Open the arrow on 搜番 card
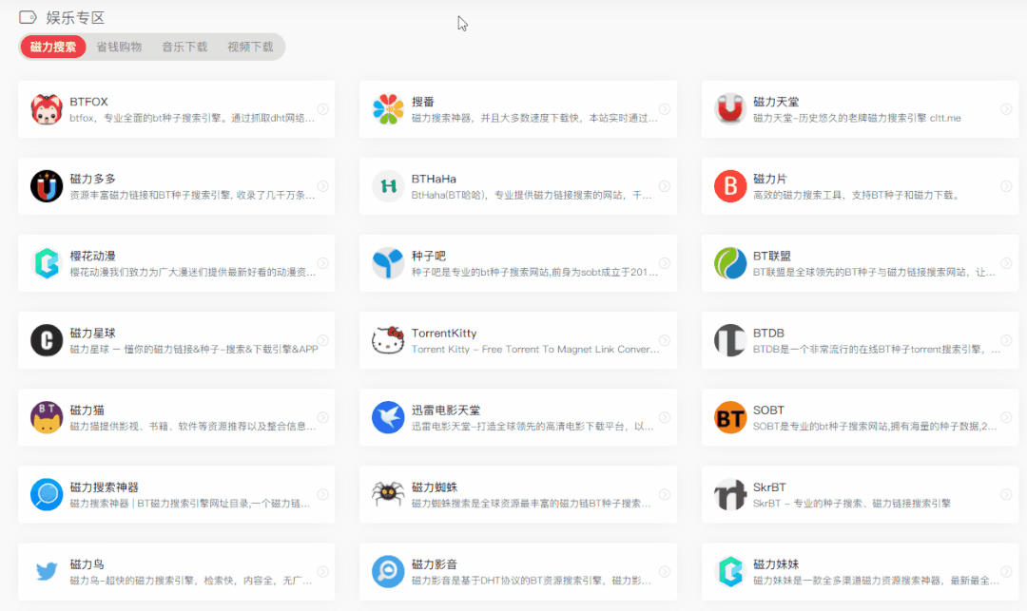The width and height of the screenshot is (1027, 611). [x=664, y=109]
